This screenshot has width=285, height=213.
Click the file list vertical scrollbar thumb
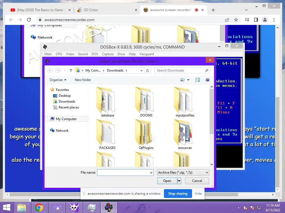click(x=212, y=111)
